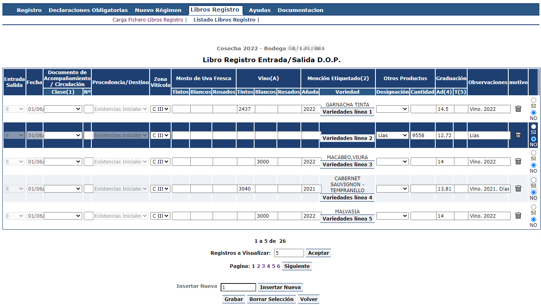Click the trash icon on the Lías row

coord(518,135)
